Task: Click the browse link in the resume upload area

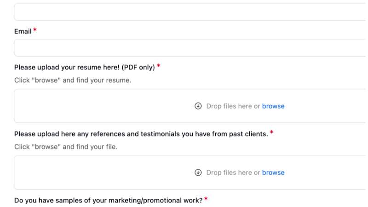Action: click(273, 106)
